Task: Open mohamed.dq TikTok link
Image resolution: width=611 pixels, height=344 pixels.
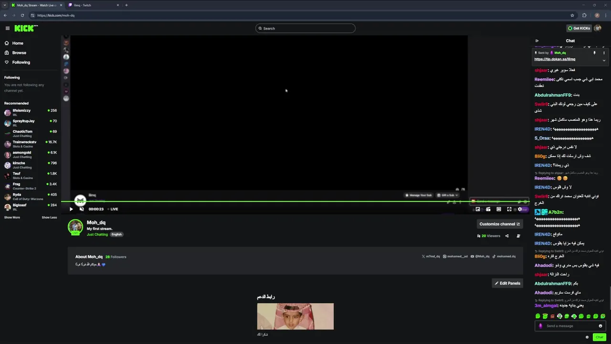Action: 504,257
